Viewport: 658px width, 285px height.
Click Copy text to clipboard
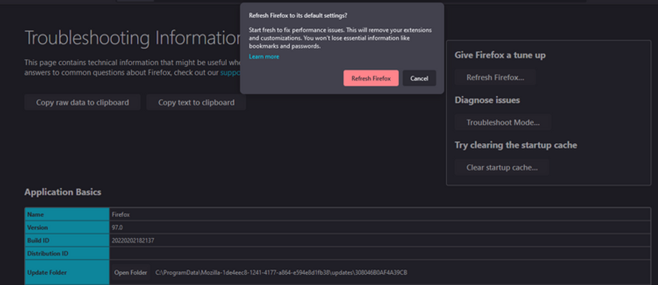point(196,102)
